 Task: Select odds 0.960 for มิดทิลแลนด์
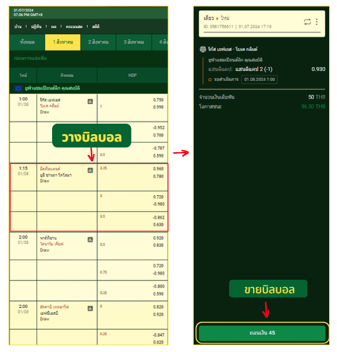158,169
